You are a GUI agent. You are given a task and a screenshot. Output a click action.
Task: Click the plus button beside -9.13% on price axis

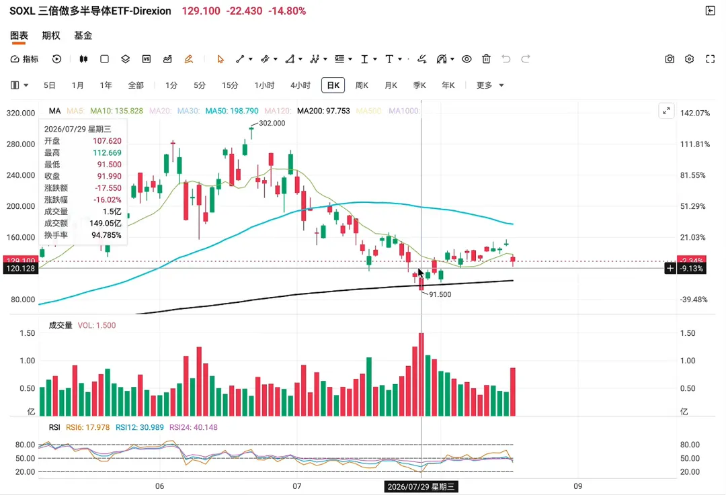670,268
